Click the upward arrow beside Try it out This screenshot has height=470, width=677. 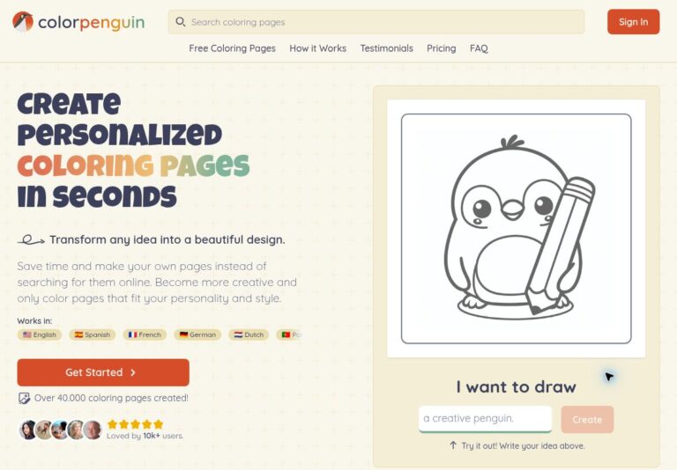453,445
